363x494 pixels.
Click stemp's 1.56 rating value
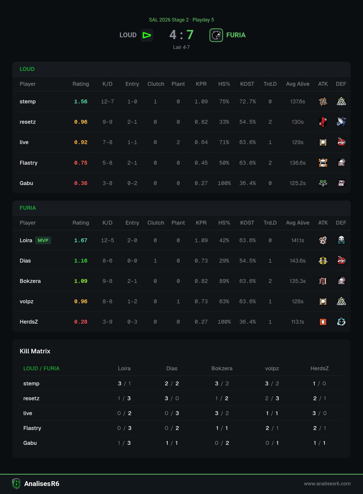coord(81,102)
